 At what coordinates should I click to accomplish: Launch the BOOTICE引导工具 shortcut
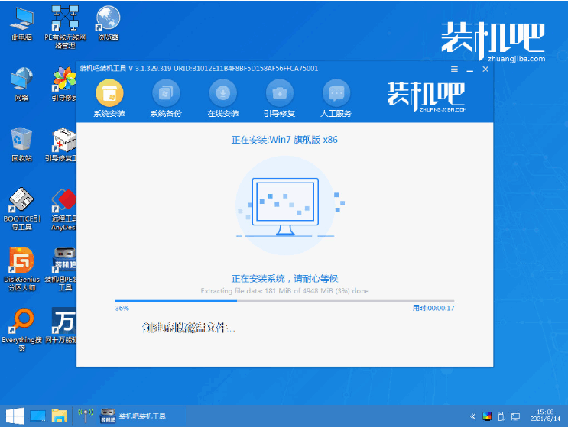(21, 209)
